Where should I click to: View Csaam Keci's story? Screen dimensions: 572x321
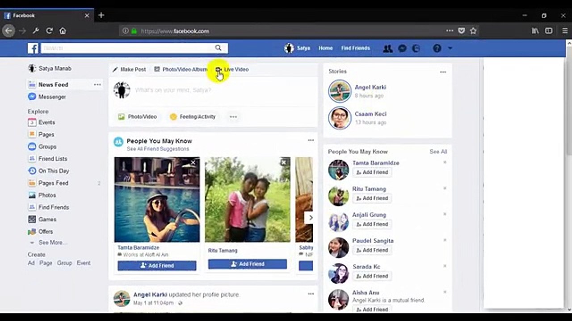357,118
